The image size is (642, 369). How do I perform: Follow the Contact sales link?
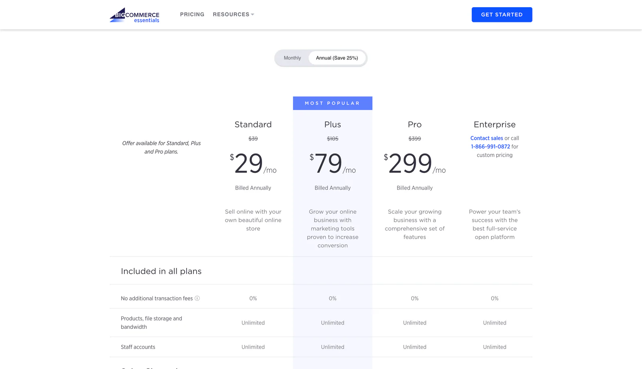(487, 138)
